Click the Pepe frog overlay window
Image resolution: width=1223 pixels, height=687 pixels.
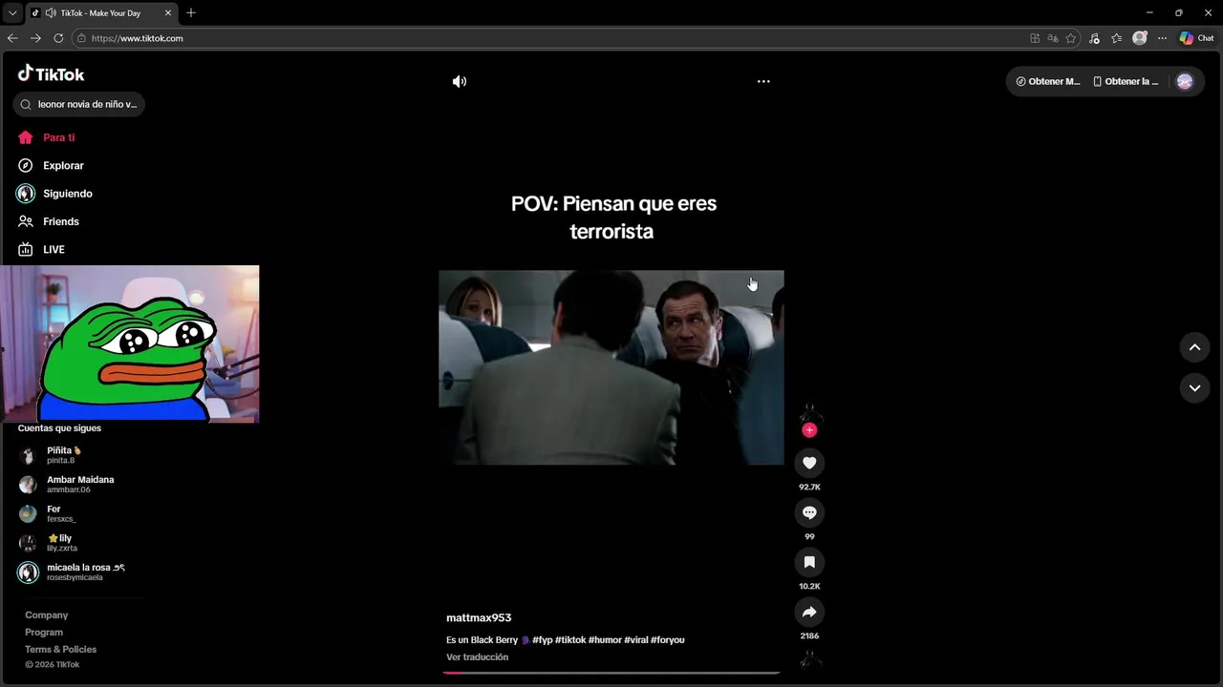pos(130,343)
